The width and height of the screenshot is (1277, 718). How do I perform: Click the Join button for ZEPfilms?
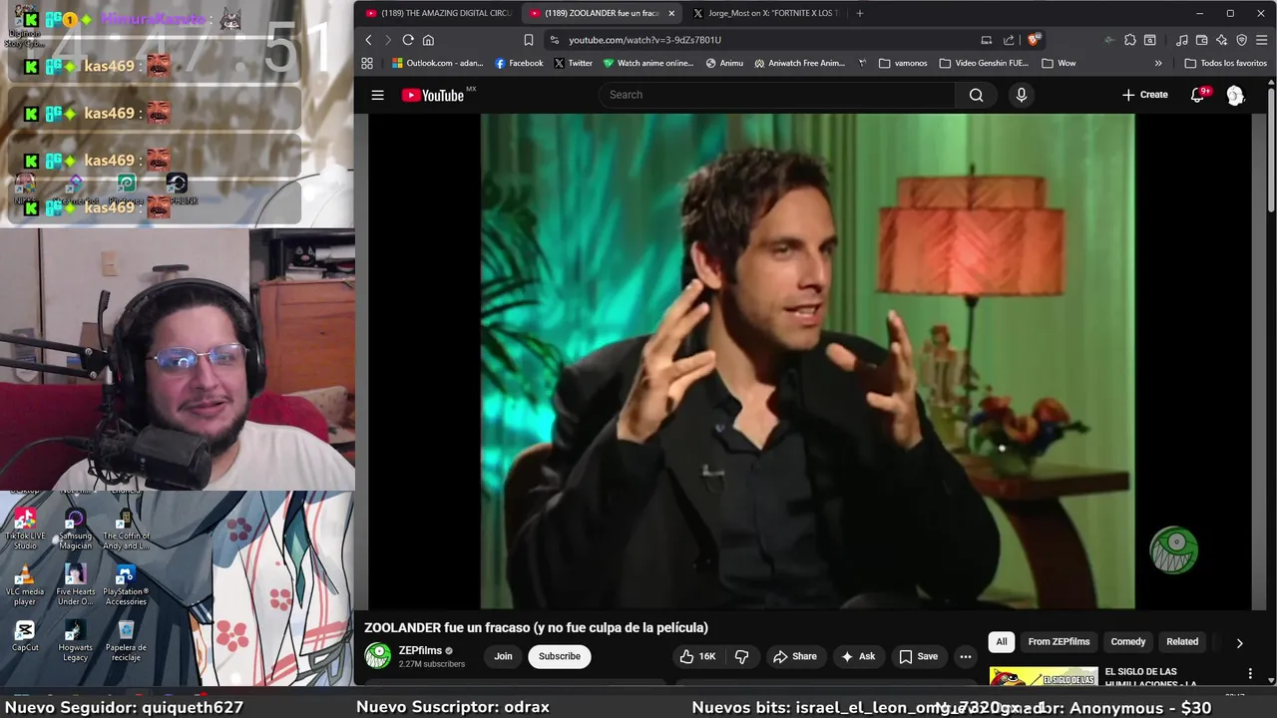coord(503,656)
